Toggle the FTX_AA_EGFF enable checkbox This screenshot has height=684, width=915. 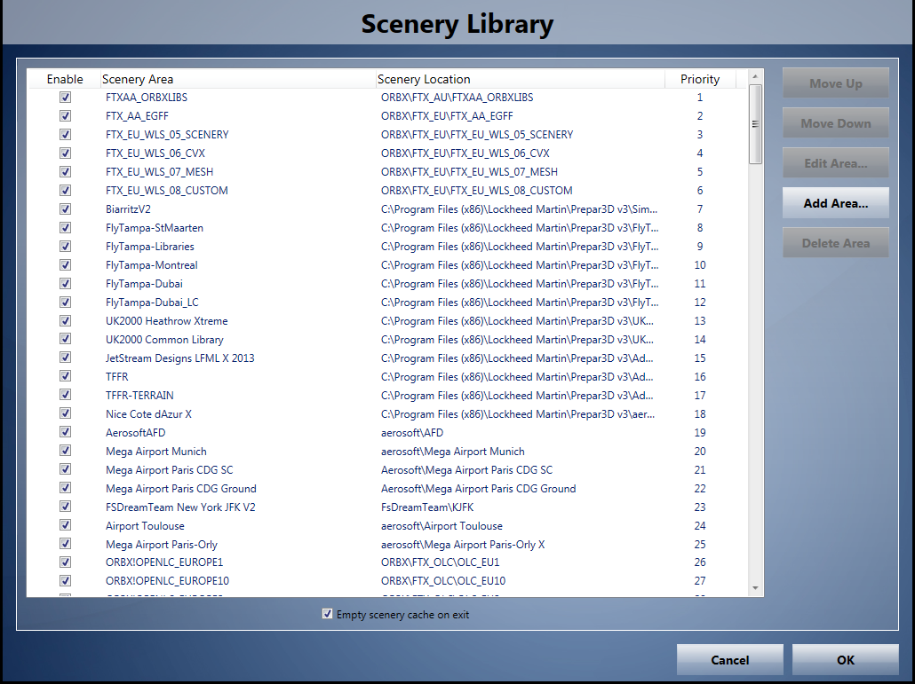[66, 116]
